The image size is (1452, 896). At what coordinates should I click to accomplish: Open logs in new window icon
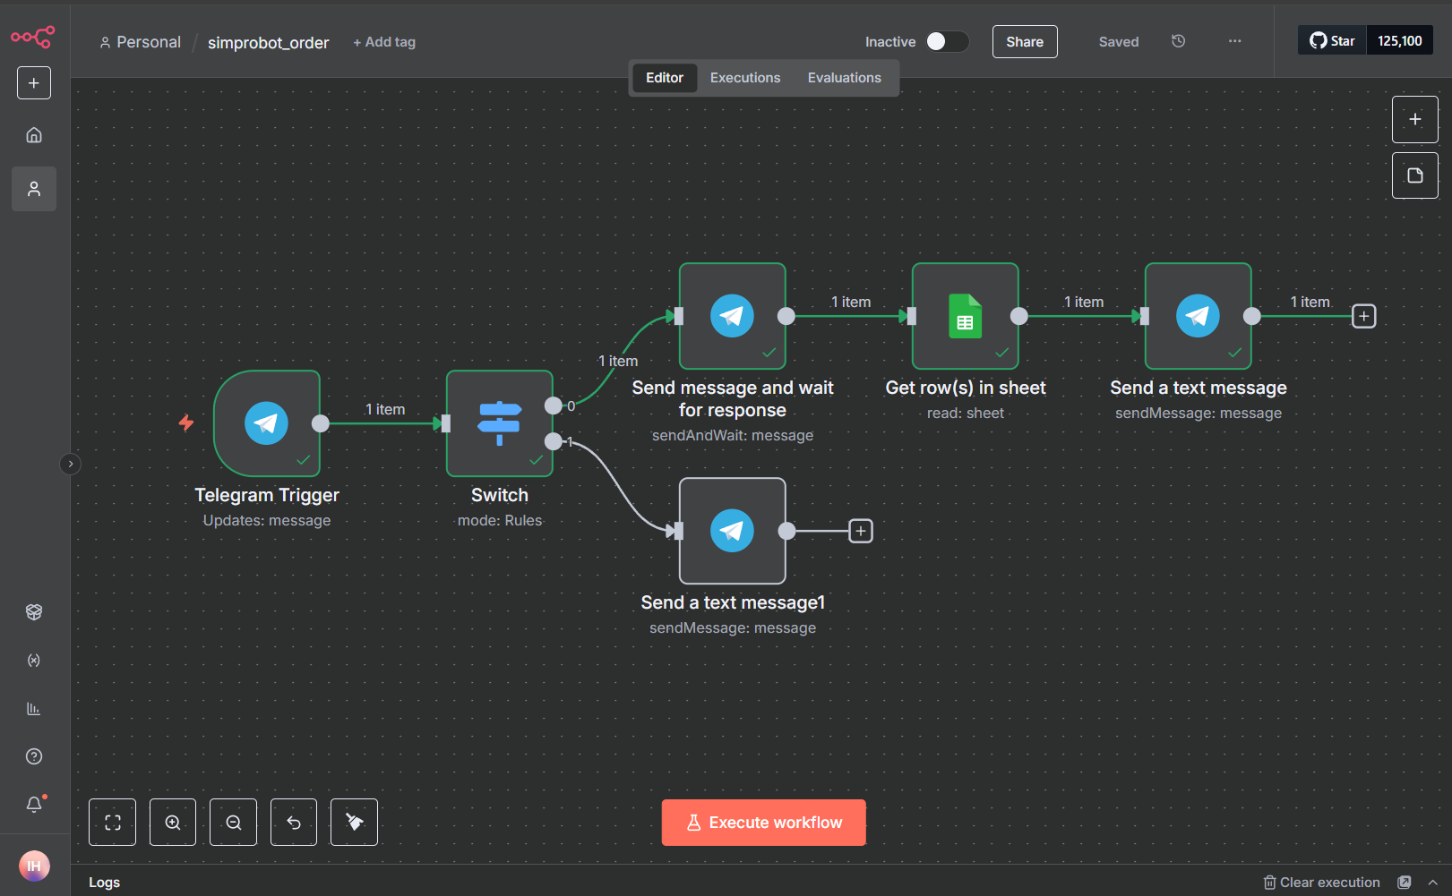[x=1405, y=883]
